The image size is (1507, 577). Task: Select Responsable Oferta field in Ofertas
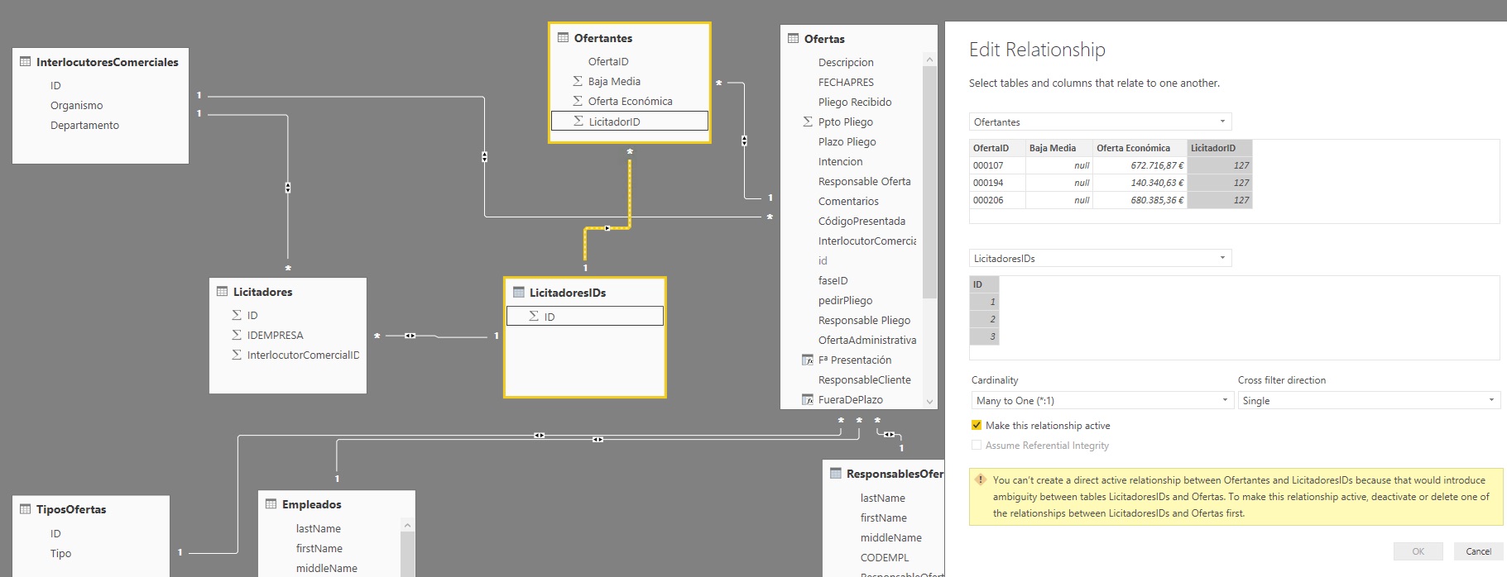tap(864, 181)
